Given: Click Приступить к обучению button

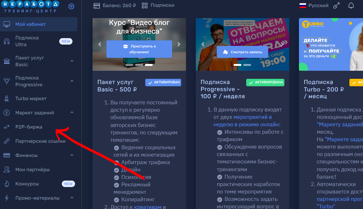Looking at the screenshot, I should tap(139, 49).
